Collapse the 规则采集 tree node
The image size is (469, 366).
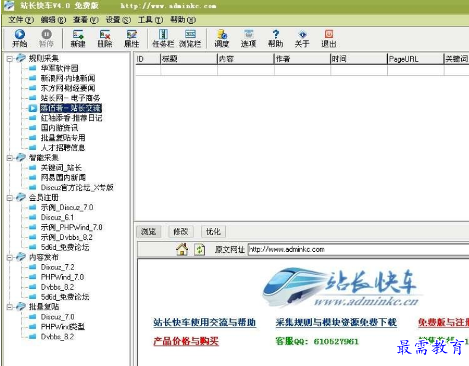tap(9, 59)
